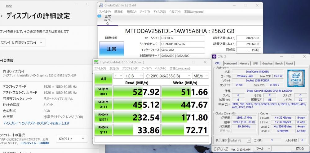Click the total host reads value 80797 GB
Image resolution: width=310 pixels, height=153 pixels.
pos(248,38)
